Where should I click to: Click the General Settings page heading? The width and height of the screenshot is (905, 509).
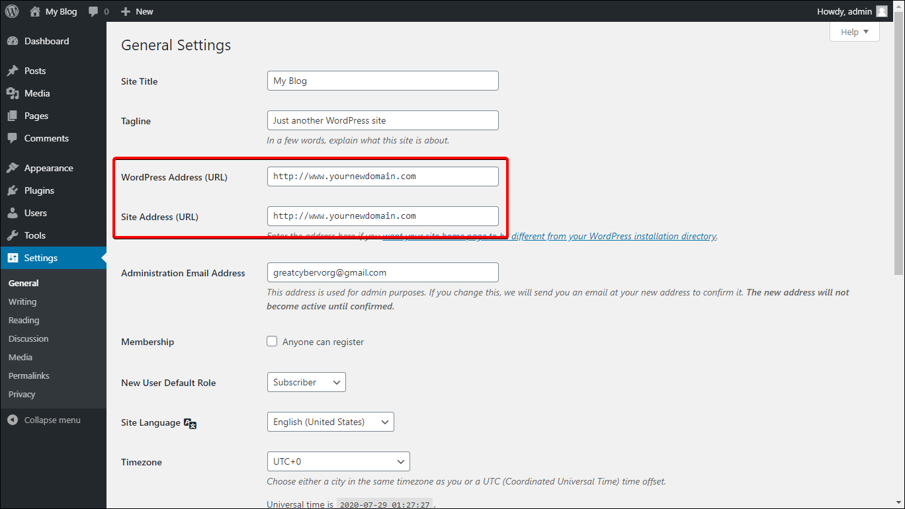(176, 45)
